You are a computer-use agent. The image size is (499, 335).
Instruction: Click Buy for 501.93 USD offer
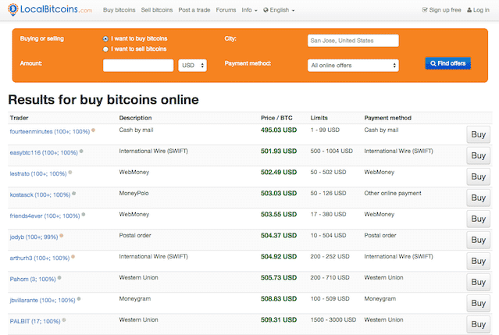[479, 155]
